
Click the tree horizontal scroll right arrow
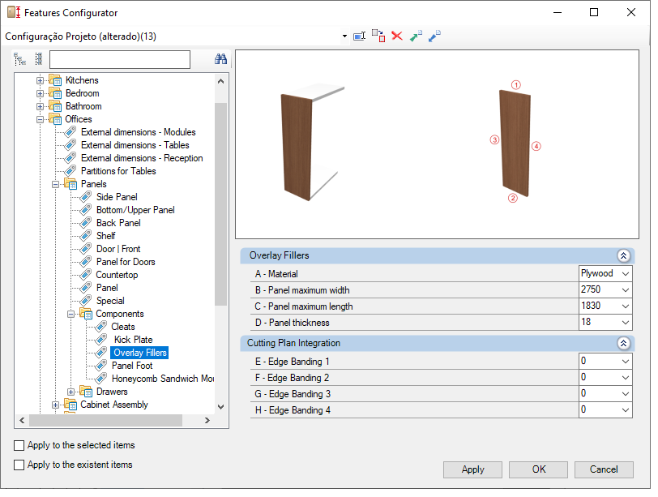pos(207,420)
